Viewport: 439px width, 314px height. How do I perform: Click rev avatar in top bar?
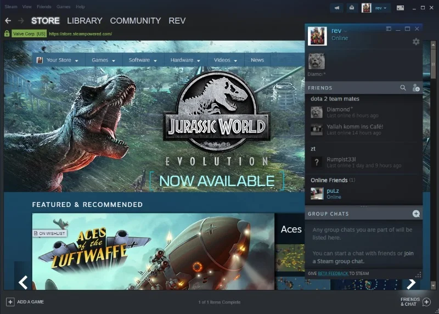click(366, 8)
